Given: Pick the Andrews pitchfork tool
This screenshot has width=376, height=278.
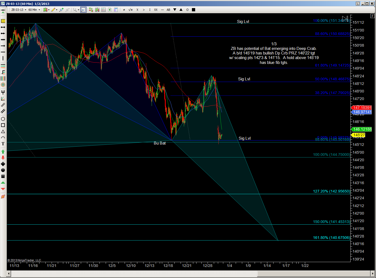Looking at the screenshot, I should [x=3, y=92].
